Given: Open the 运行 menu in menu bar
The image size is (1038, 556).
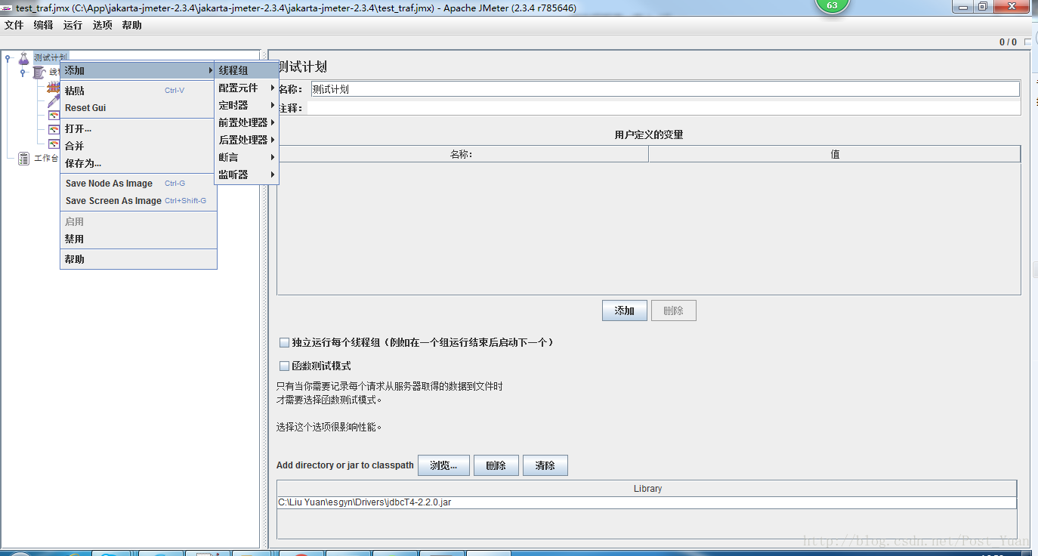Looking at the screenshot, I should [x=73, y=25].
